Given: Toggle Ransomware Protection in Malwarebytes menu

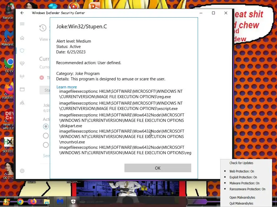Looking at the screenshot, I should (x=247, y=189).
